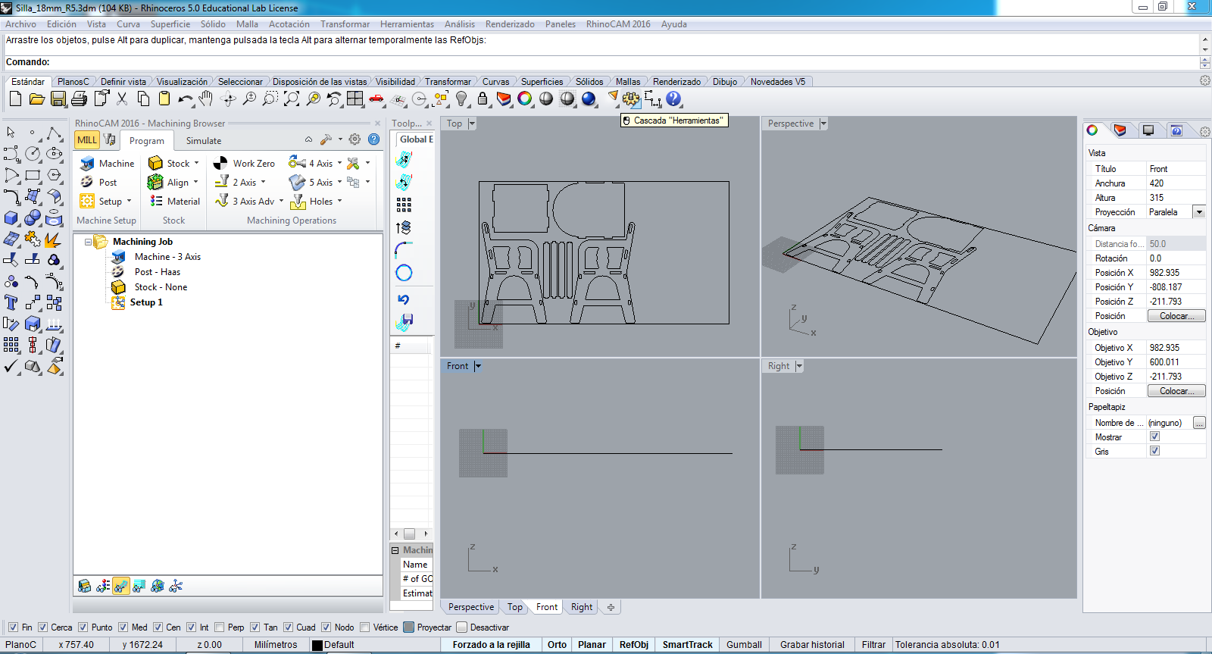This screenshot has width=1212, height=654.
Task: Open the Help question mark icon
Action: (673, 99)
